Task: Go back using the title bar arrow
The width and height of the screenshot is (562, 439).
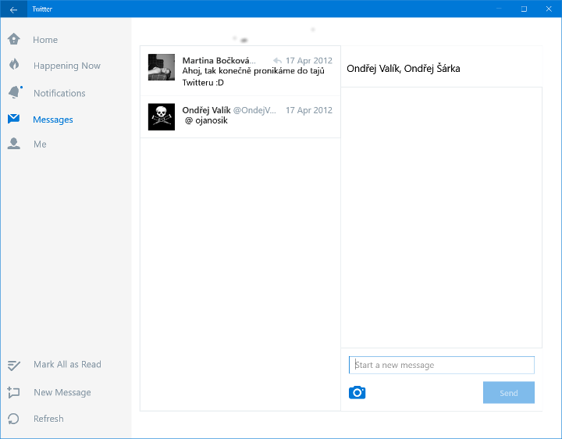Action: pyautogui.click(x=13, y=9)
